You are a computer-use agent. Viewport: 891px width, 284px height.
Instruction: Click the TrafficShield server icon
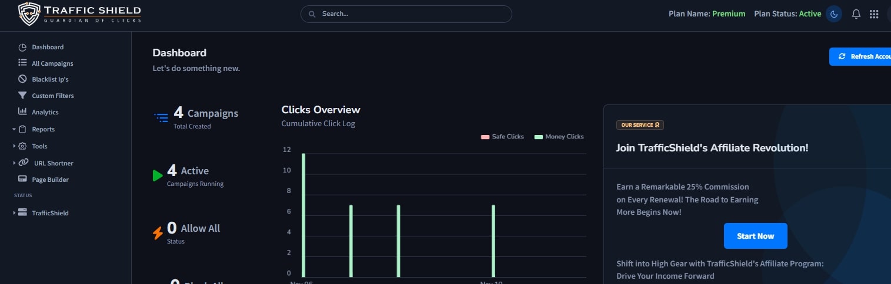(22, 212)
